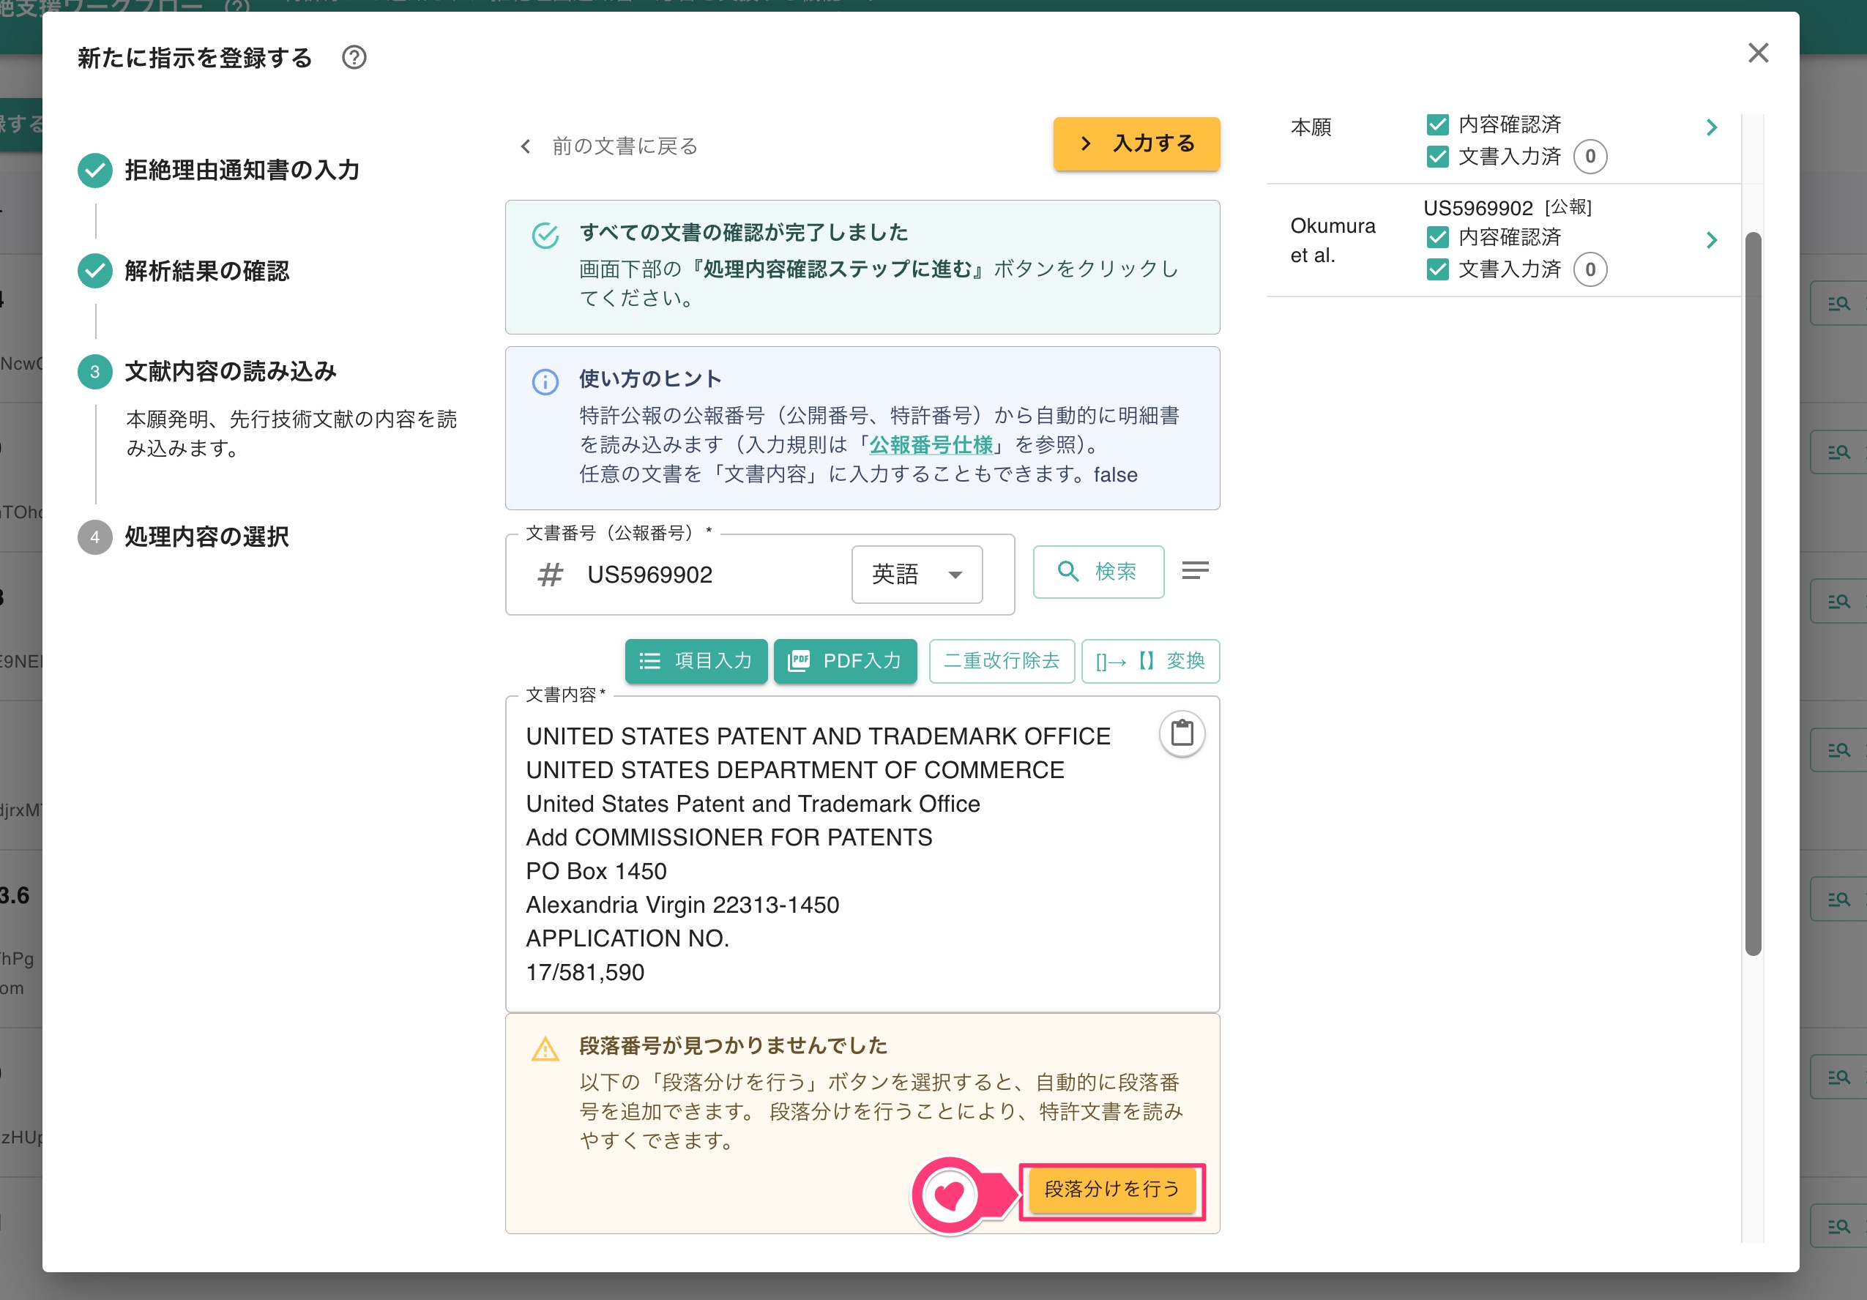Open the 公報番号仕様 link
1867x1300 pixels.
coord(931,445)
